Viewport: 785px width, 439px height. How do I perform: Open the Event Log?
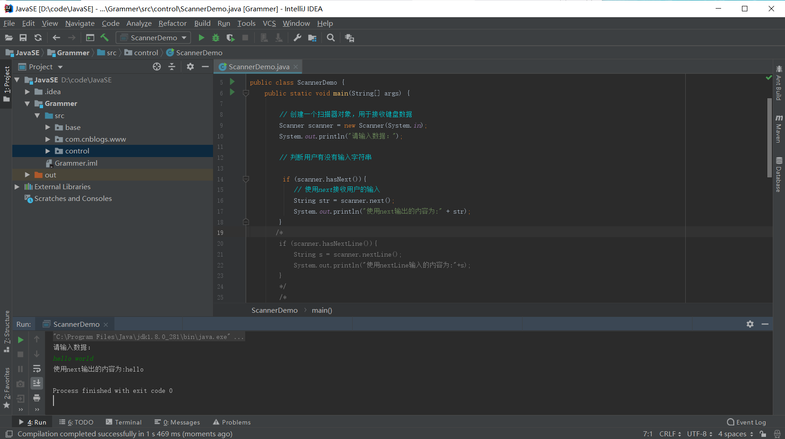coord(746,422)
